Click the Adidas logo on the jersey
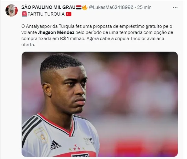Viewport: 187px width, 159px height. click(x=56, y=145)
